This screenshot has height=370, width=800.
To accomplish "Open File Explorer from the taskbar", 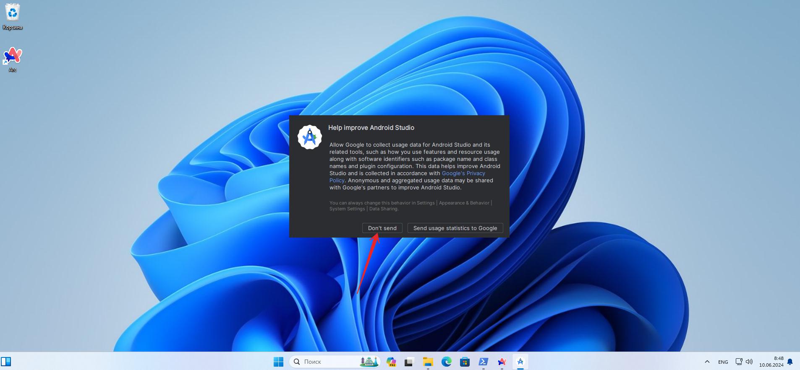I will [428, 362].
